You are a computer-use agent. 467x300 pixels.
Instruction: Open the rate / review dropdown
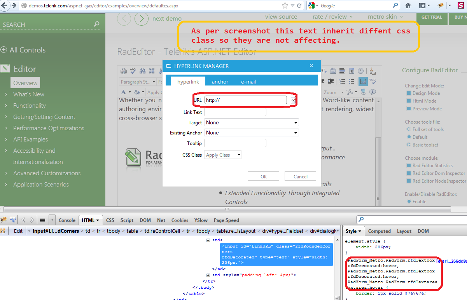[x=332, y=17]
